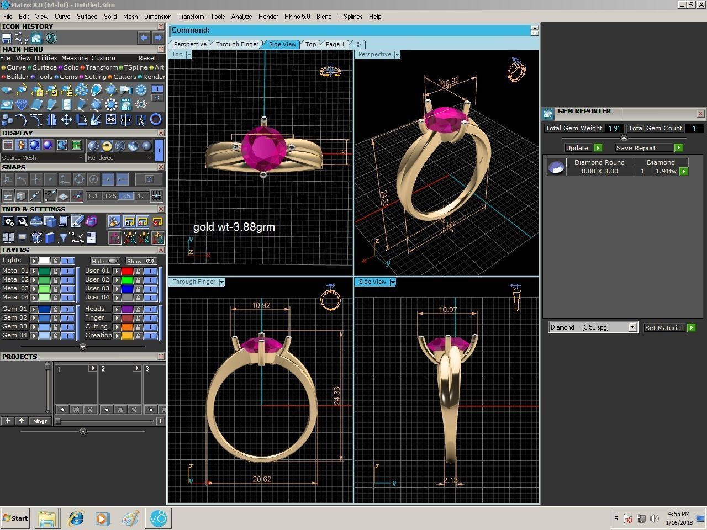Toggle the 0.25 snap increment
This screenshot has height=530, width=707.
110,196
